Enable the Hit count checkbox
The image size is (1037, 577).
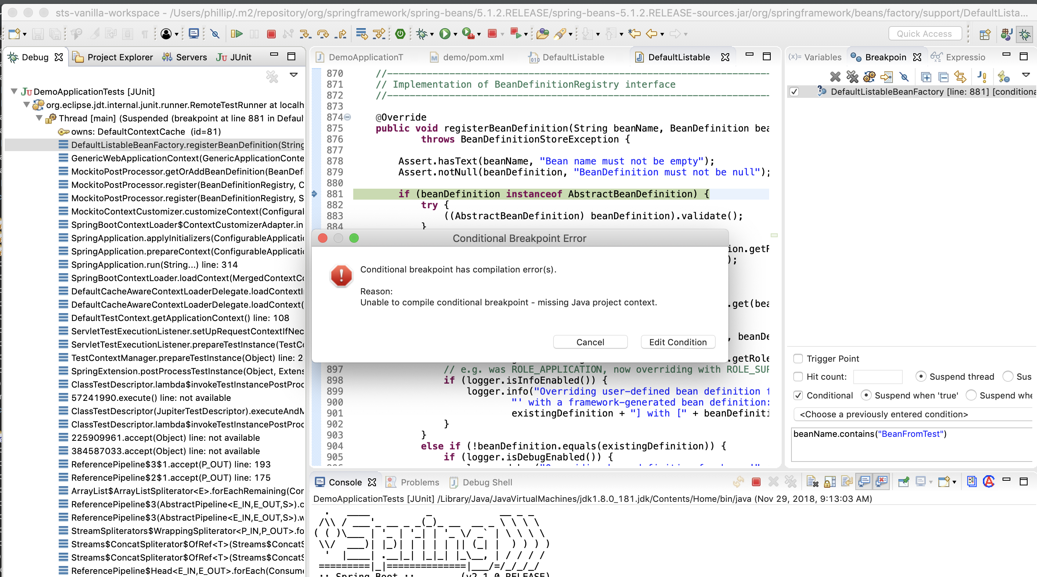tap(798, 377)
